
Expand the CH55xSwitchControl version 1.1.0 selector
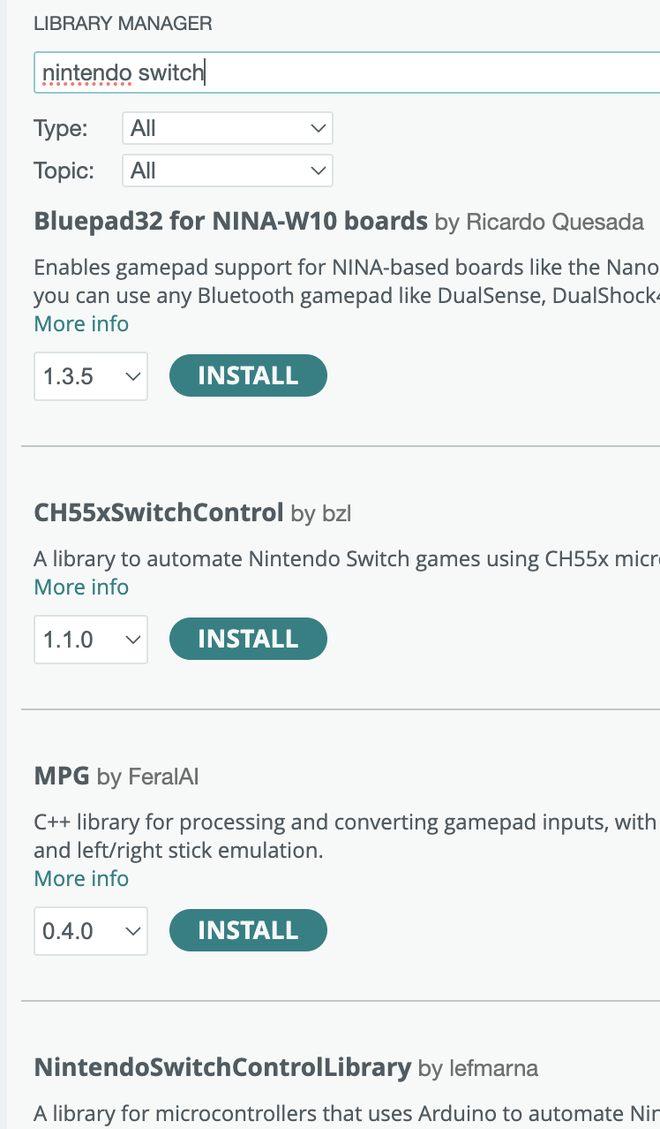91,640
